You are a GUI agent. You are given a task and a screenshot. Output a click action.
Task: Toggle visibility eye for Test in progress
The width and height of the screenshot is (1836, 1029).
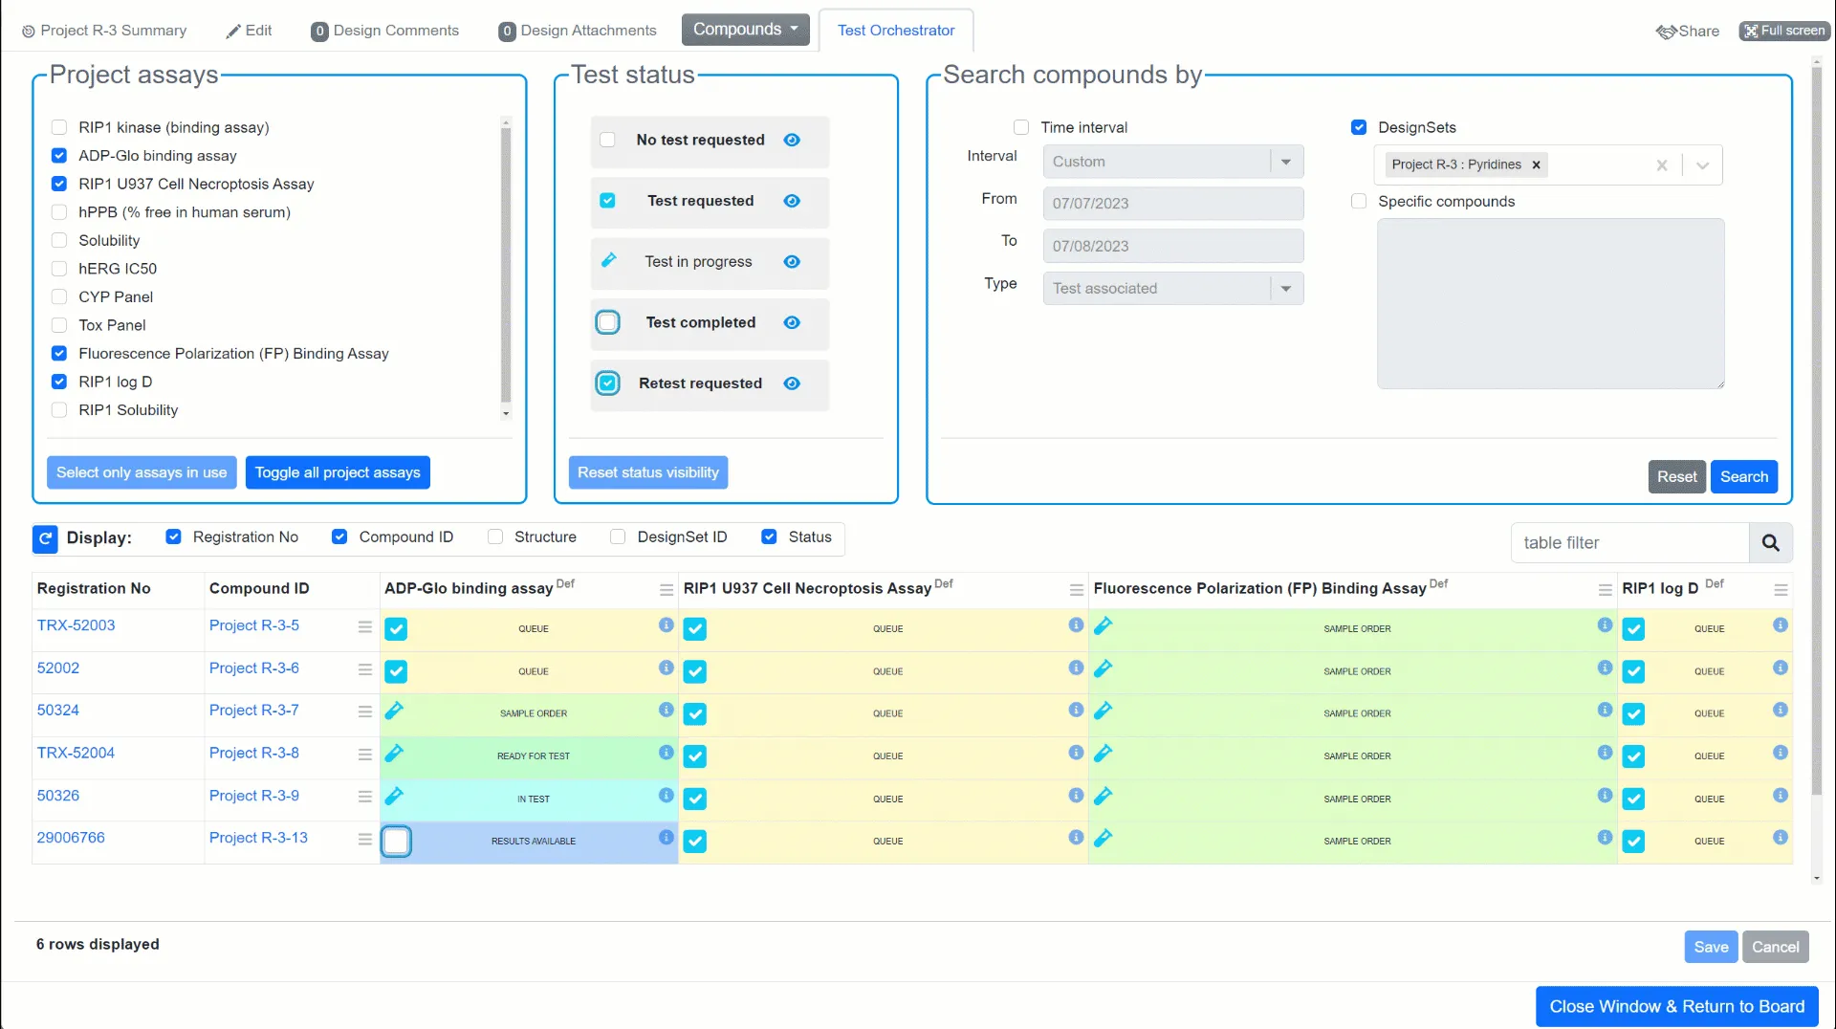click(x=792, y=262)
